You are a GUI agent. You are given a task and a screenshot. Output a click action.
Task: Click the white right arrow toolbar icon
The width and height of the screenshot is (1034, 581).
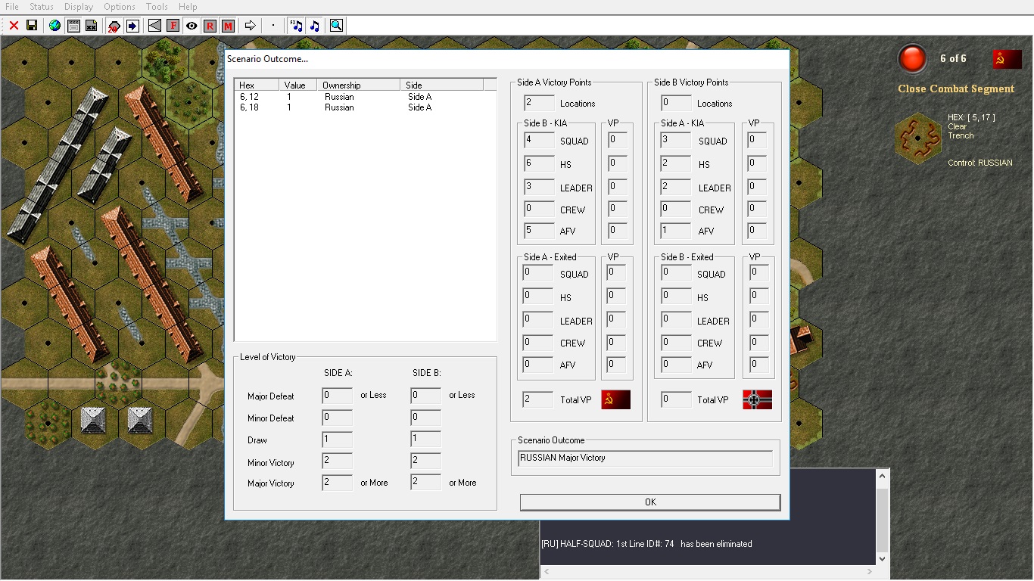pos(251,26)
